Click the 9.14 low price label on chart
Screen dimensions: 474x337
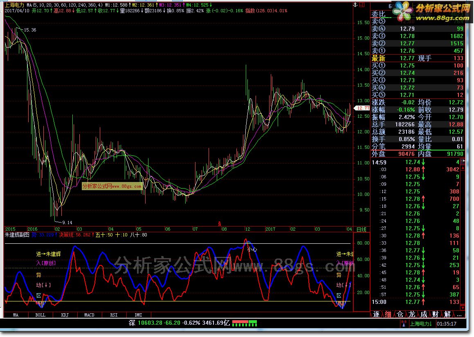pos(67,223)
